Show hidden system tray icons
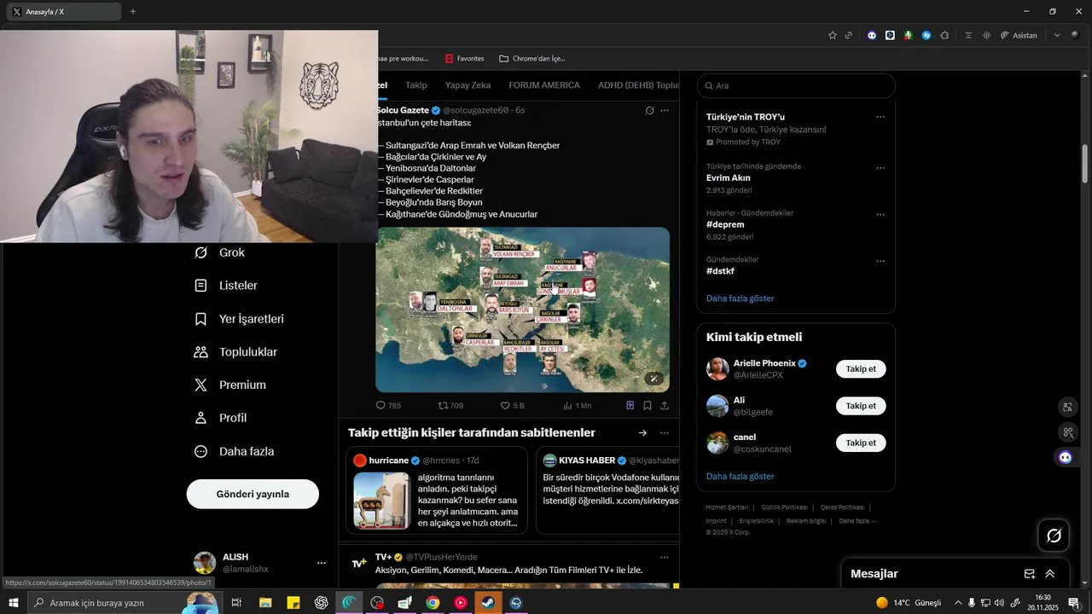 [957, 603]
